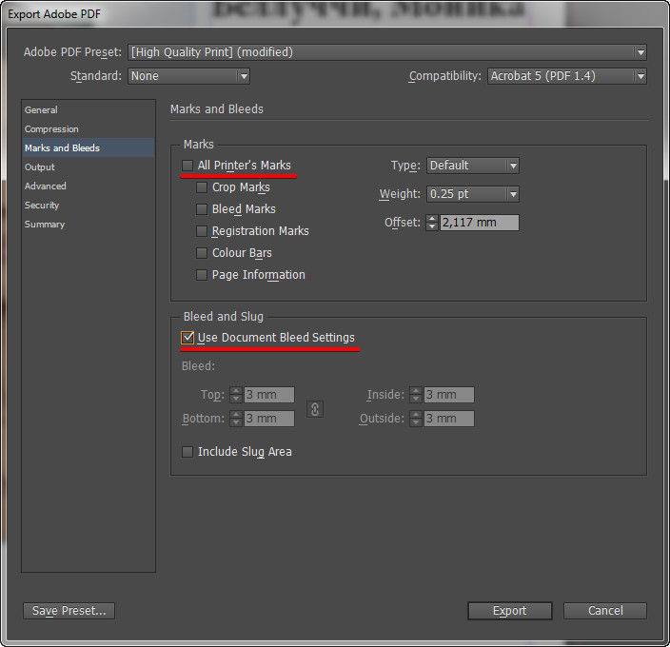Enable Include Slug Area checkbox
The width and height of the screenshot is (670, 647).
[187, 451]
